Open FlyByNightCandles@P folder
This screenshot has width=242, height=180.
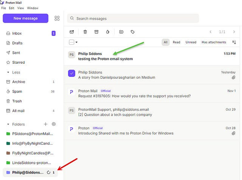tap(30, 153)
